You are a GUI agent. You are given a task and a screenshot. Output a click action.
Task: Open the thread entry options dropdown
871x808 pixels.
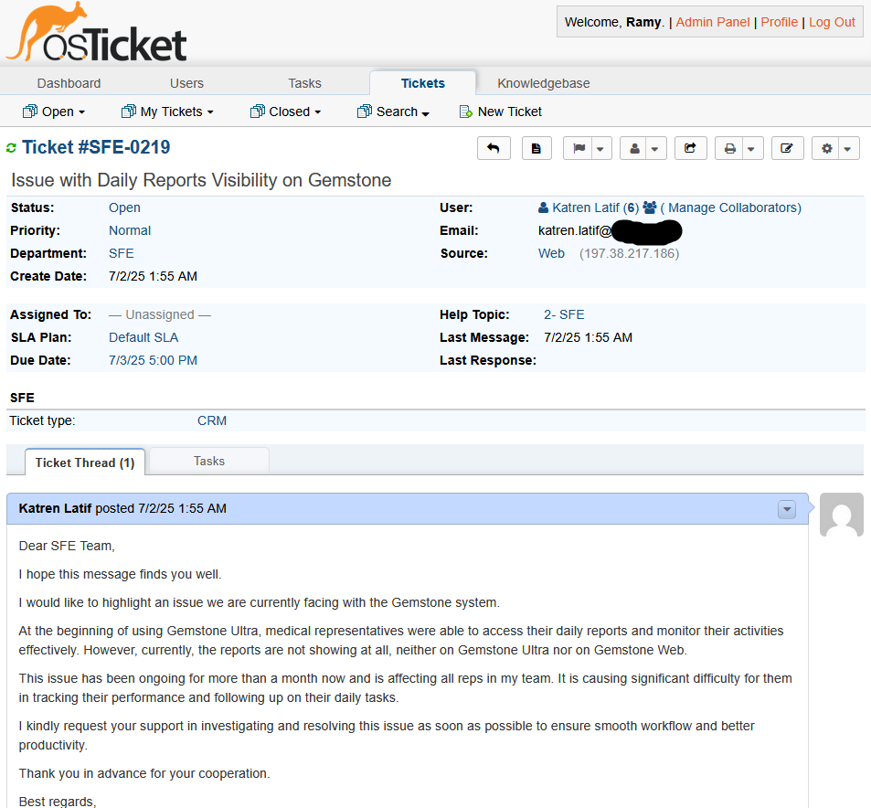click(x=786, y=509)
